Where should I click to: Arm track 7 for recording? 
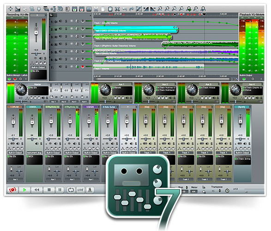(83, 67)
